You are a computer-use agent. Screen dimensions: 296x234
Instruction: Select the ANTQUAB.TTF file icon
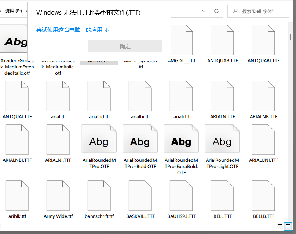222,40
